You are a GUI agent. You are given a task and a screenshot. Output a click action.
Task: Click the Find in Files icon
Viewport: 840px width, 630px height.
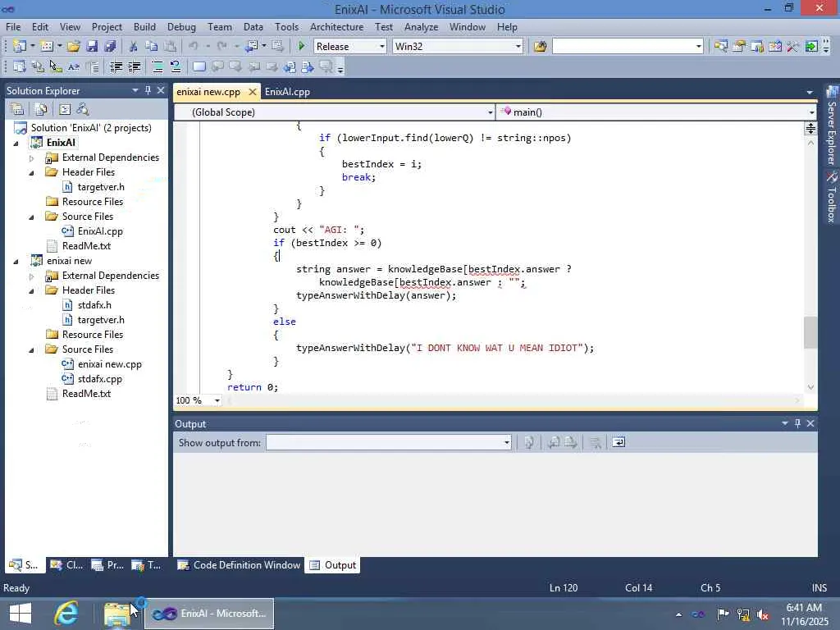tap(540, 47)
